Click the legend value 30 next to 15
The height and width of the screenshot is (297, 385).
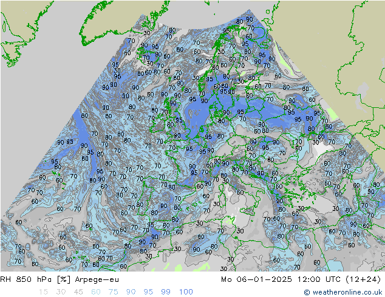tap(61, 292)
